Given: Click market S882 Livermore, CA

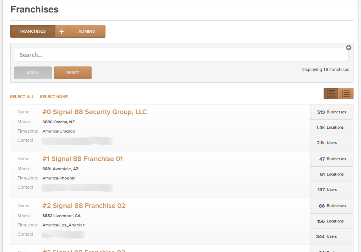Looking at the screenshot, I should [61, 216].
